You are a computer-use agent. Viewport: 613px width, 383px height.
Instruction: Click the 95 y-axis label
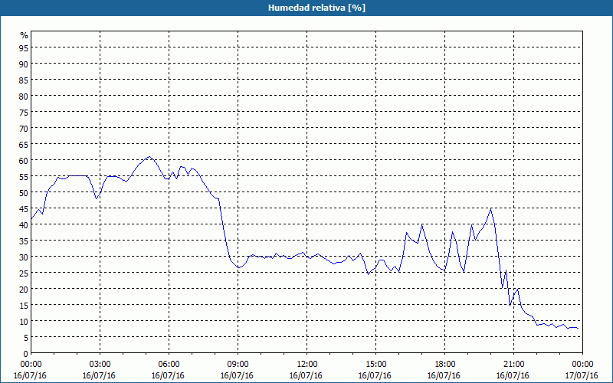(24, 47)
